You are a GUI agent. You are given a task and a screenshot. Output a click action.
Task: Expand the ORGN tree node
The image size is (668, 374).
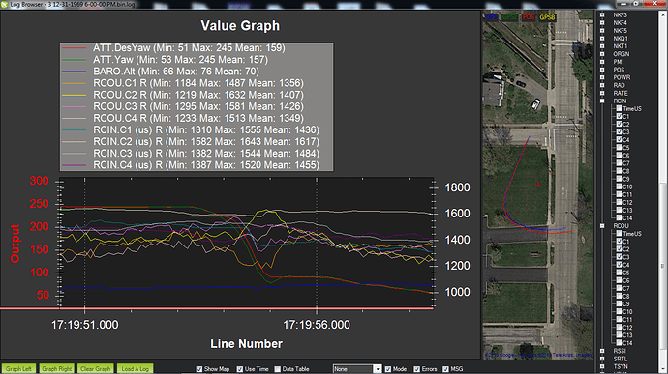pos(602,54)
